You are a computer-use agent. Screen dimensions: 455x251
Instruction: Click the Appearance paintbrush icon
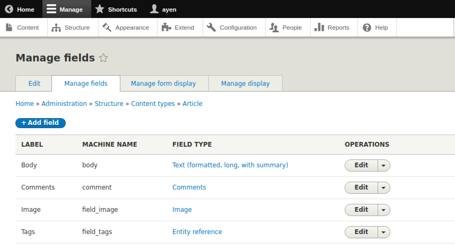click(107, 27)
